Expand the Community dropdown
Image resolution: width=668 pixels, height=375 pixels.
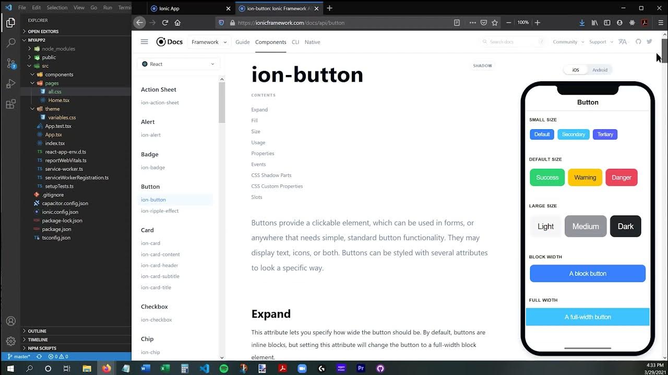point(568,42)
